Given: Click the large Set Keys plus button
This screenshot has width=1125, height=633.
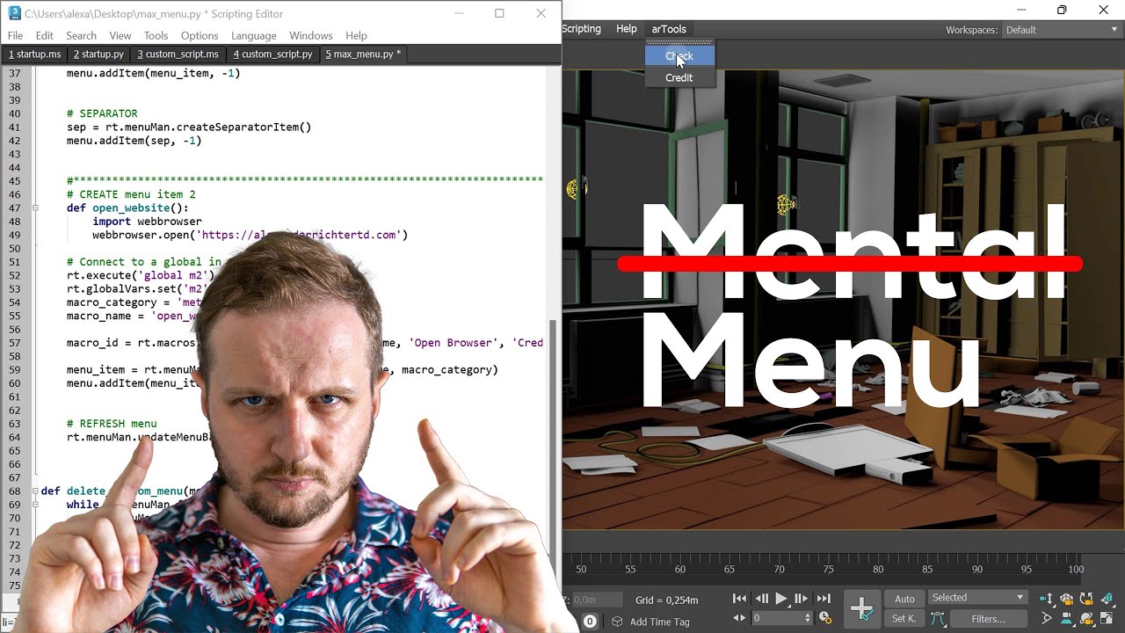Looking at the screenshot, I should pyautogui.click(x=862, y=608).
